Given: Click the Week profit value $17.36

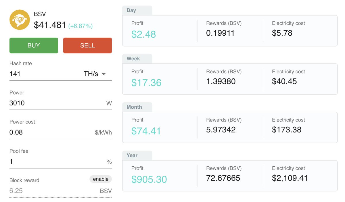Looking at the screenshot, I should click(146, 82).
